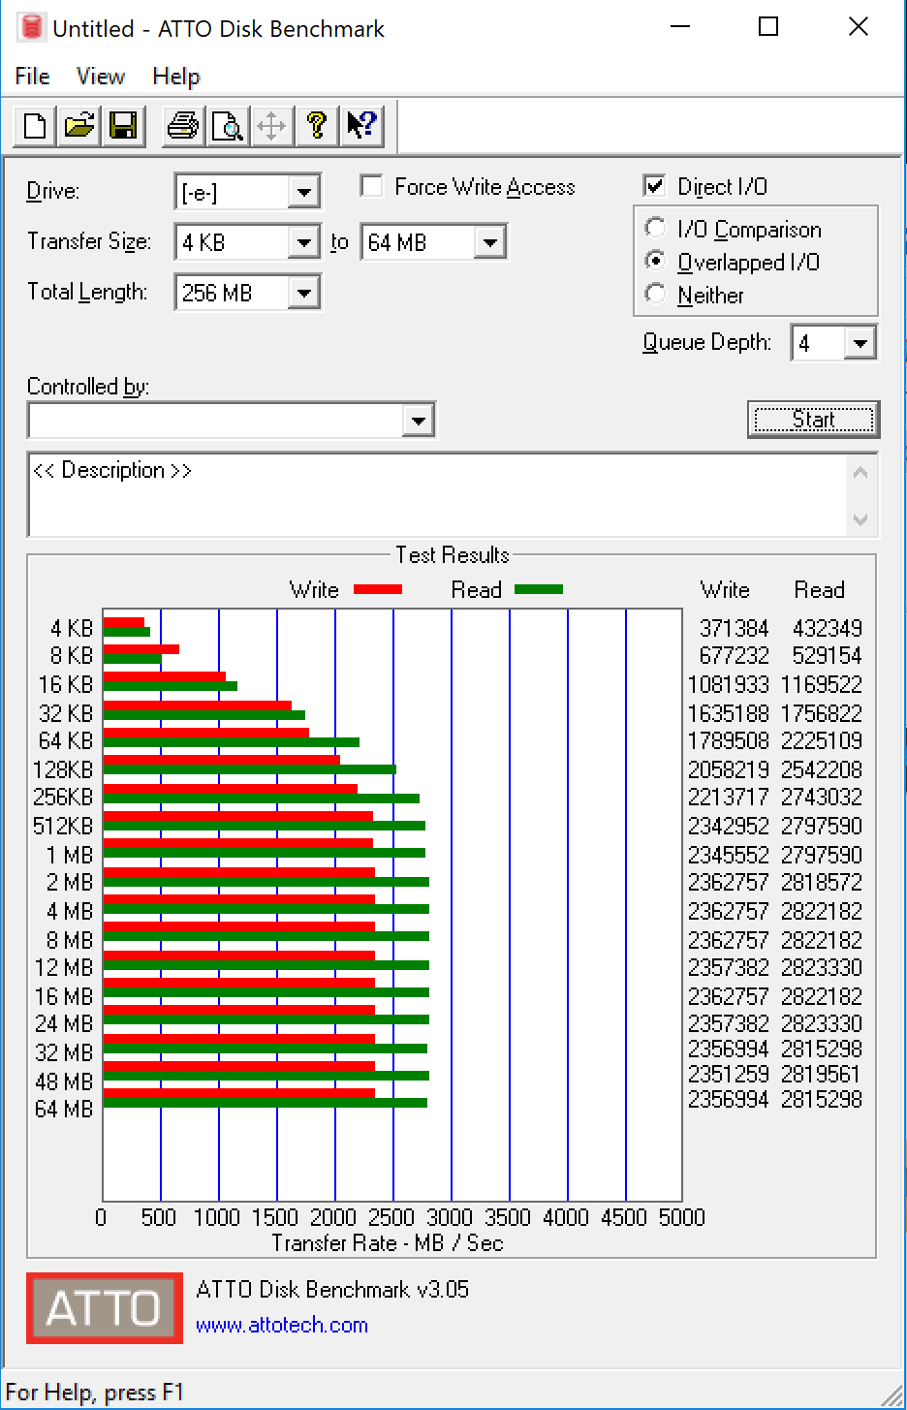
Task: Click the write value 1081933
Action: point(729,684)
